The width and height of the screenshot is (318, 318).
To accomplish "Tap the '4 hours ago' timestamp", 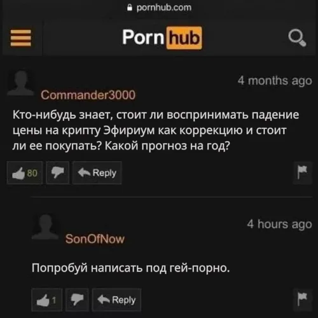I will pyautogui.click(x=279, y=224).
